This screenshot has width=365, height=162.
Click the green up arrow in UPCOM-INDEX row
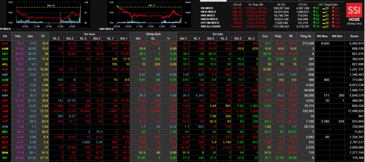tap(315, 22)
